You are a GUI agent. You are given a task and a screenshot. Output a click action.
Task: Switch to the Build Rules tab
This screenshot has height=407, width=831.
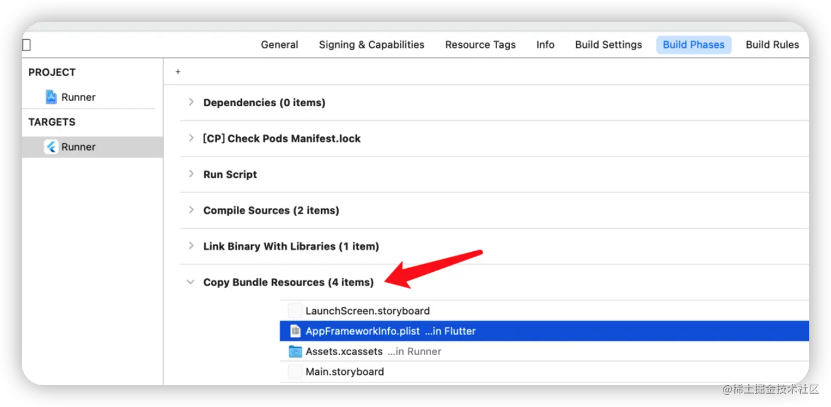772,45
